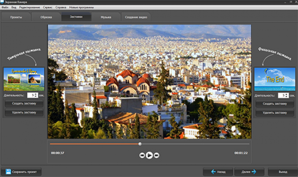Click left Создать заставку button
Screen dimensions: 298x177
pos(24,104)
